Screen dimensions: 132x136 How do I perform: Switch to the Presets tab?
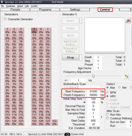pos(15,9)
